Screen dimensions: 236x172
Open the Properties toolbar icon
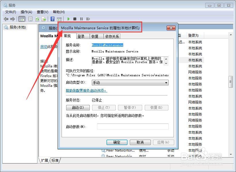coord(31,19)
